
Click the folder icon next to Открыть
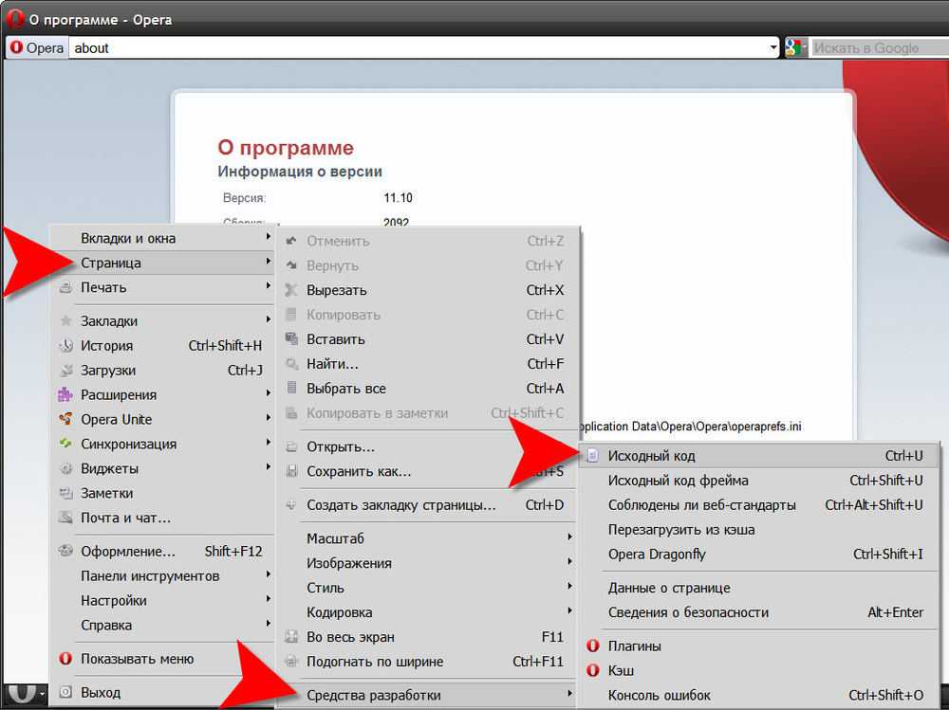291,446
